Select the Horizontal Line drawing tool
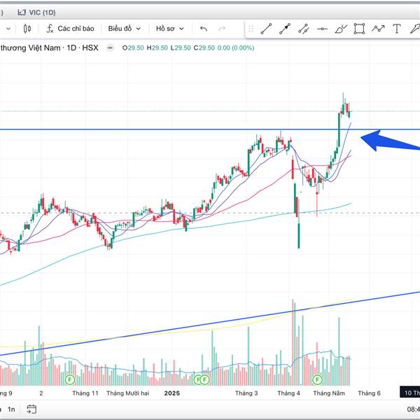Screen dimensions: 420x420 pyautogui.click(x=322, y=29)
